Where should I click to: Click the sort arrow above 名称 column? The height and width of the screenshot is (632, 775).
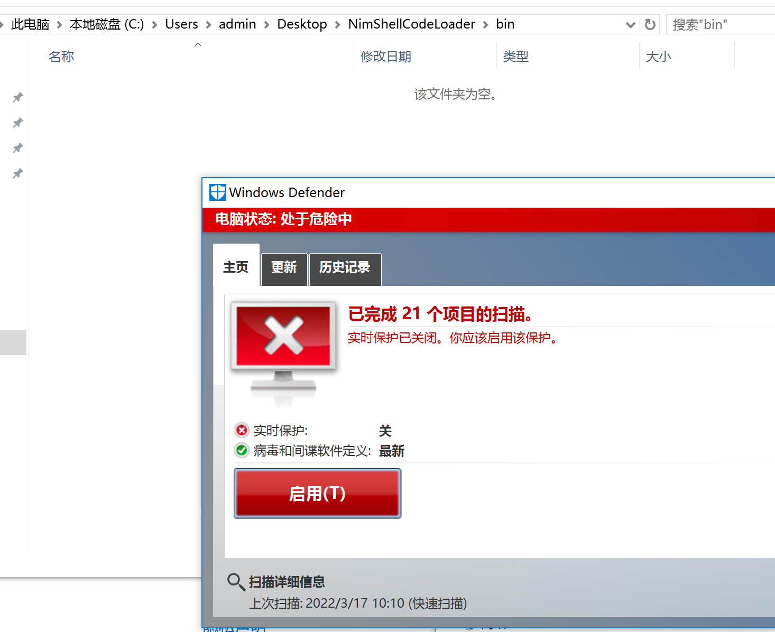coord(198,45)
